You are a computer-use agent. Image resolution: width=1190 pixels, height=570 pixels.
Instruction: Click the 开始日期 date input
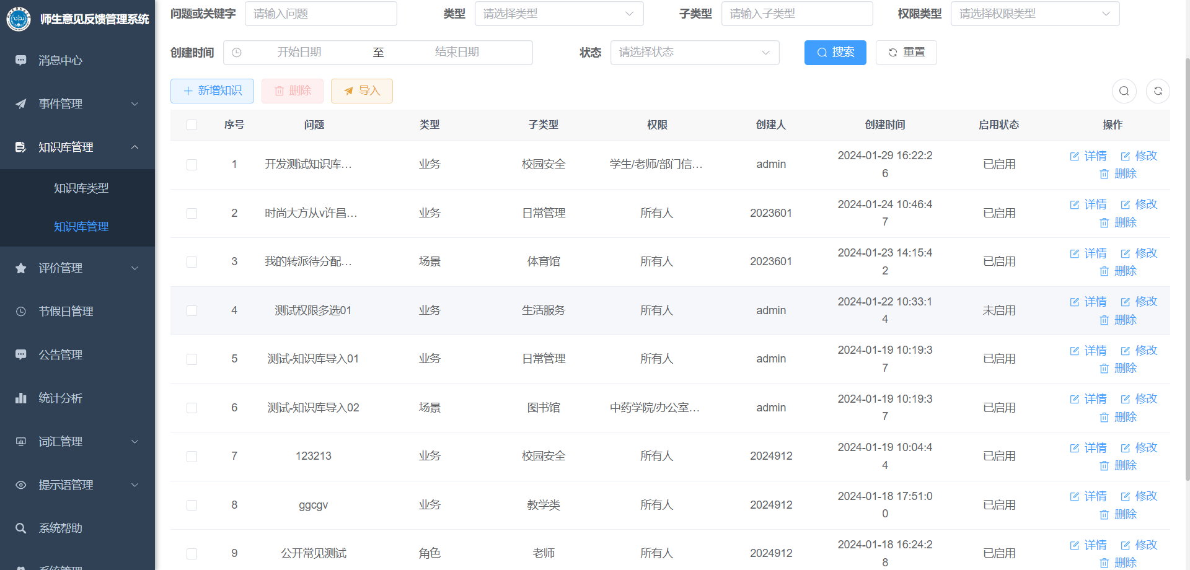pyautogui.click(x=299, y=53)
